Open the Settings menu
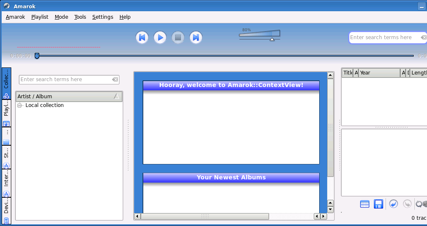Screen dimensions: 427x226 tap(103, 17)
